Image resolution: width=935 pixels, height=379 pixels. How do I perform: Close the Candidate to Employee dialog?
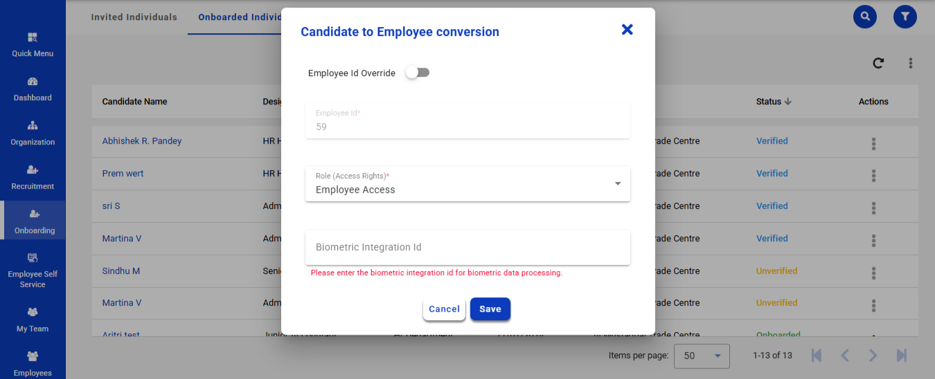point(627,30)
